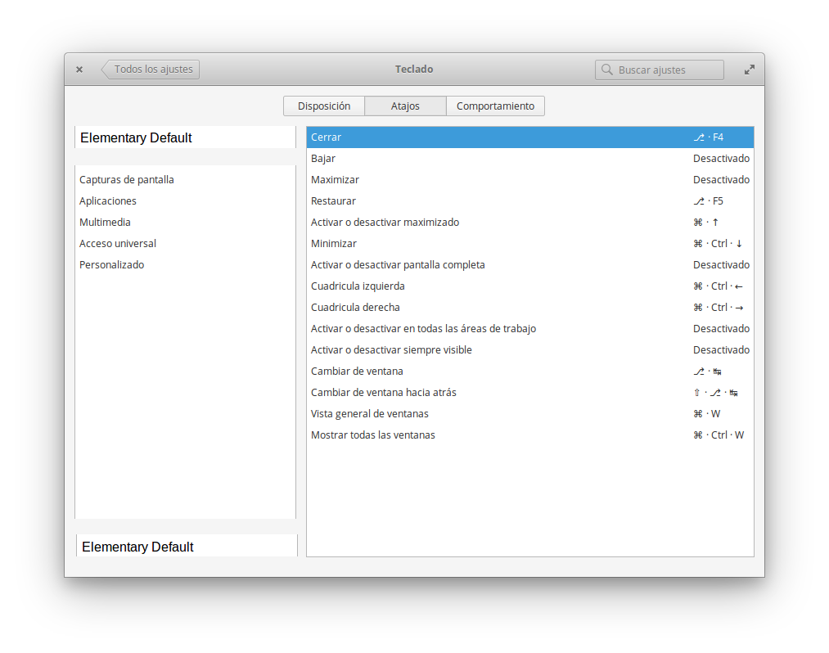829x653 pixels.
Task: Select the Maximizar shortcut row
Action: pyautogui.click(x=530, y=180)
